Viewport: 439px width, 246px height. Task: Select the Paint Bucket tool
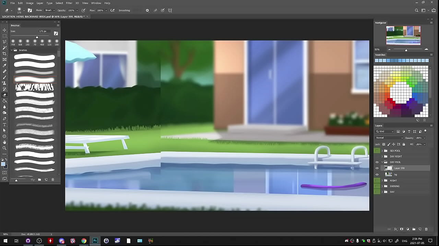pos(4,101)
